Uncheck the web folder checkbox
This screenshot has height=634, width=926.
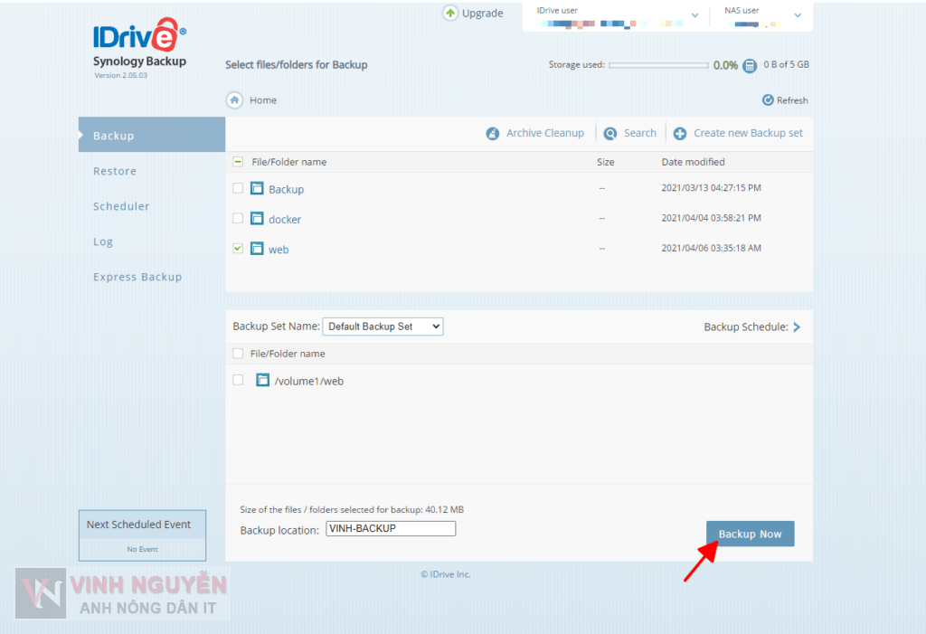click(x=238, y=248)
